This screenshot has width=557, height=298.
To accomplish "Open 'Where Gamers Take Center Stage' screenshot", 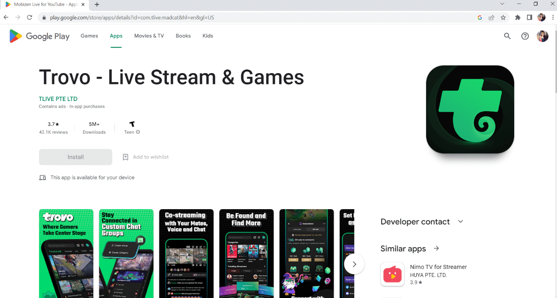I will point(66,254).
